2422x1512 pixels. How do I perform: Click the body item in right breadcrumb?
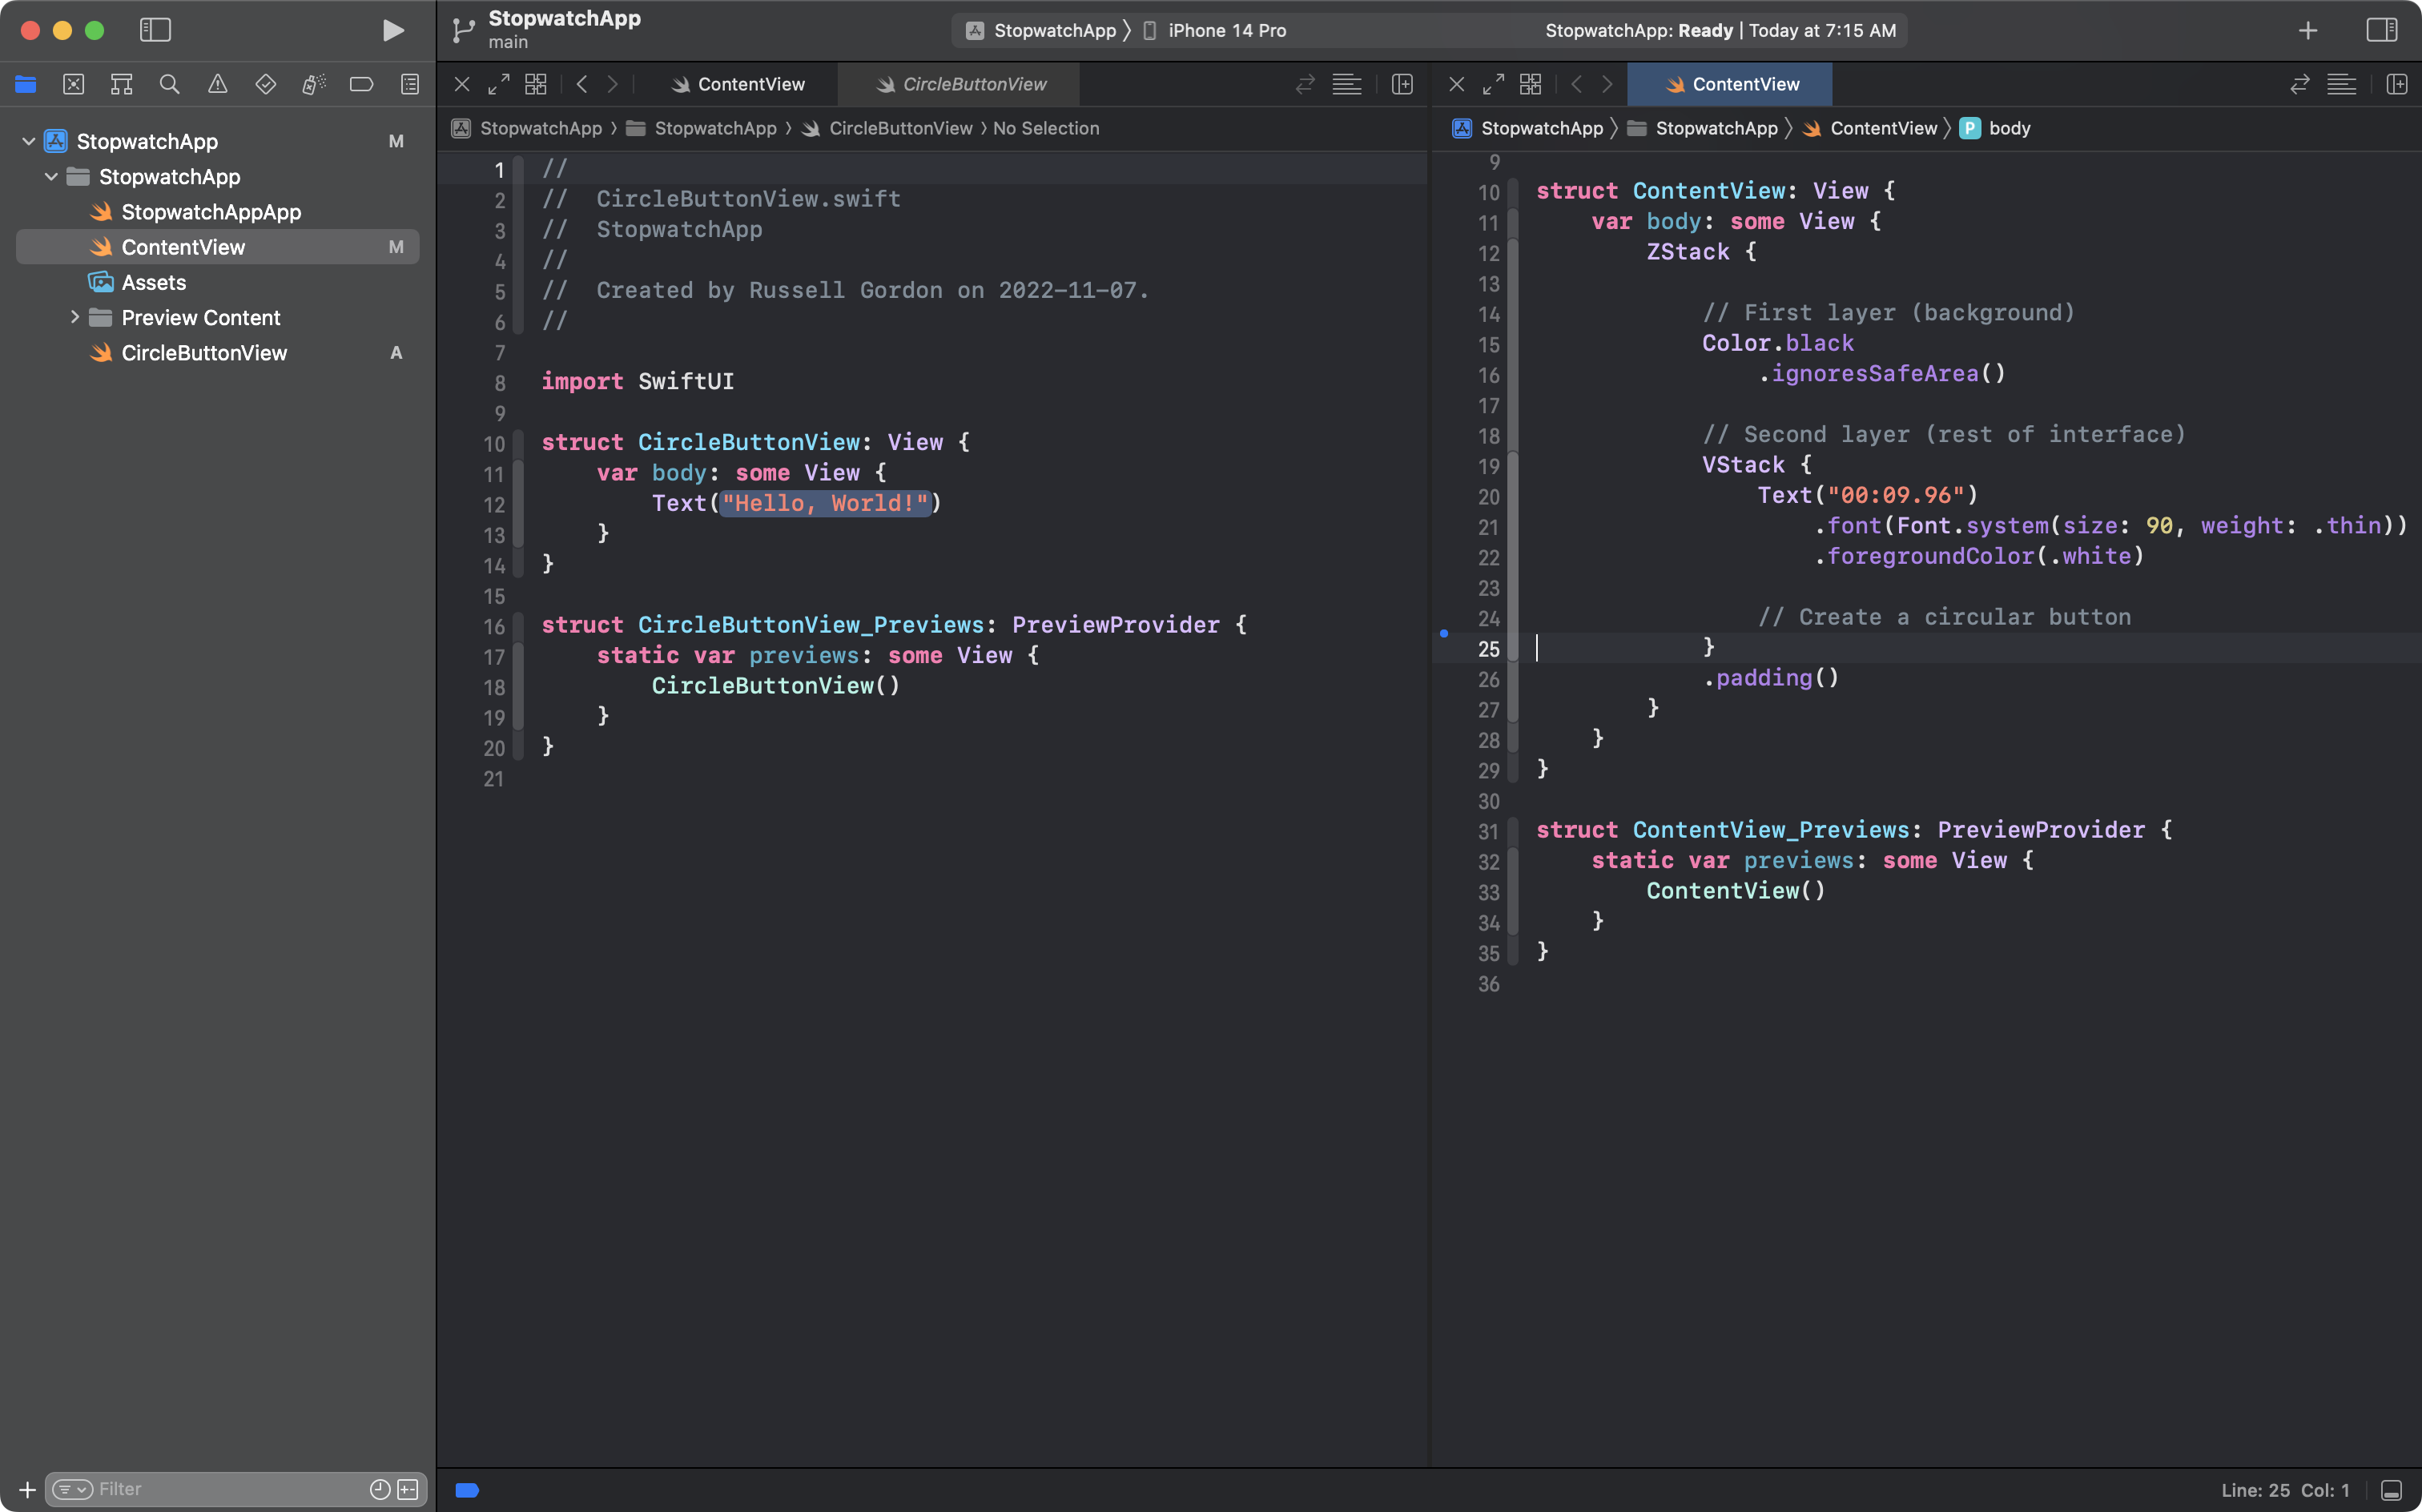coord(2008,128)
